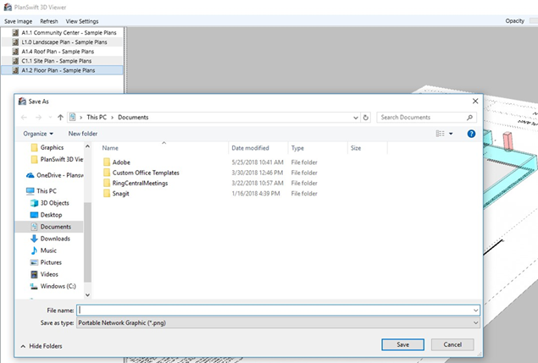Viewport: 538px width, 363px height.
Task: Open view options dropdown arrow
Action: (x=451, y=134)
